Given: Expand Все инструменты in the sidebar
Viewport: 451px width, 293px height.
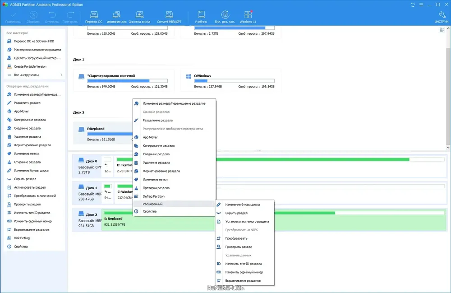Looking at the screenshot, I should coord(35,75).
